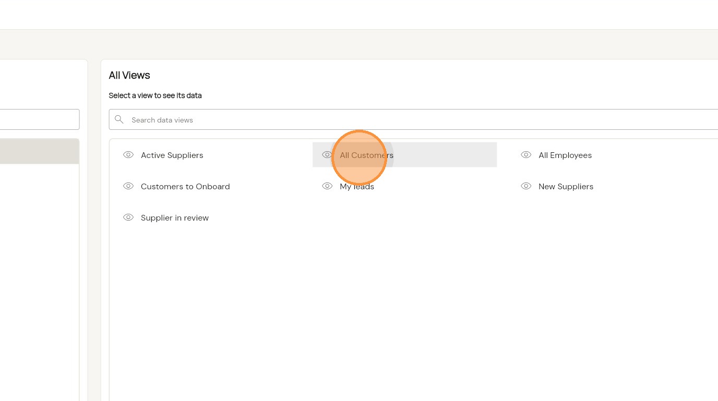Open the My leads view
The height and width of the screenshot is (401, 718).
pos(357,187)
